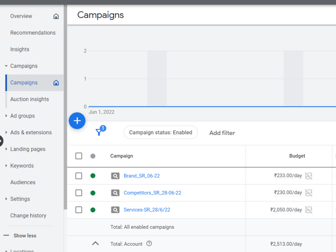Click the Campaign status: Enabled filter chip
The height and width of the screenshot is (252, 336).
click(161, 132)
